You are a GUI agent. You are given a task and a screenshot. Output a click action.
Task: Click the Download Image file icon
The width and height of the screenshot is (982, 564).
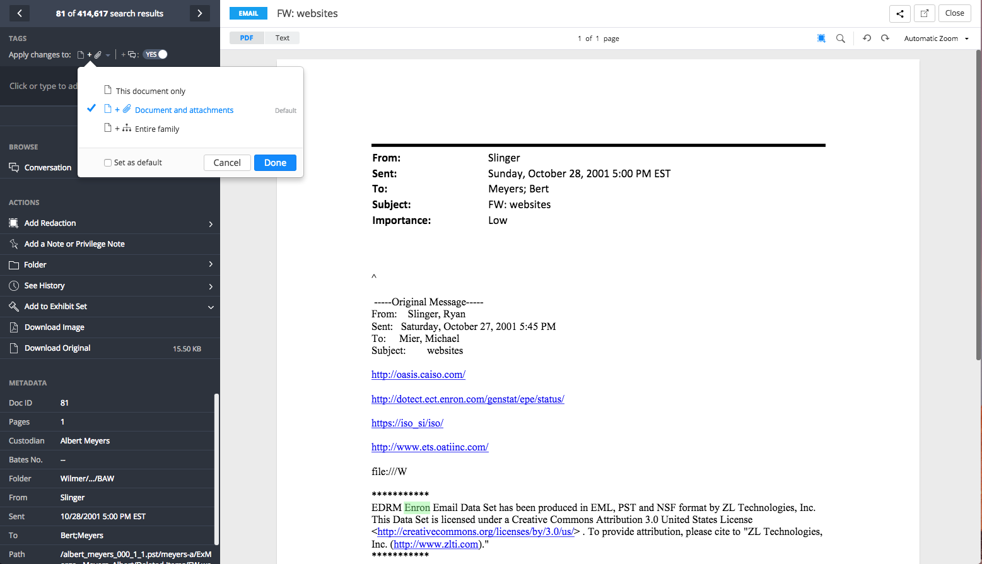(14, 327)
